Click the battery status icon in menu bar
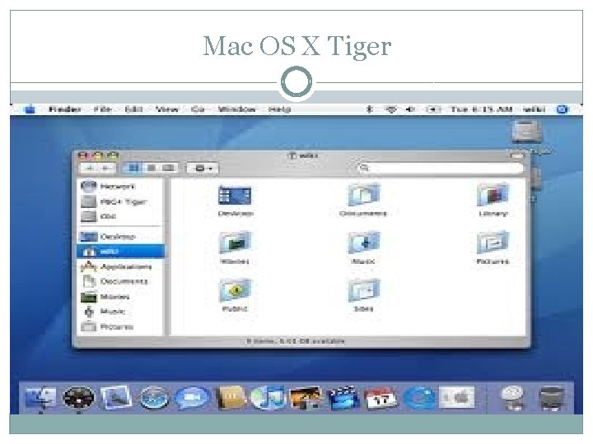 tap(433, 109)
